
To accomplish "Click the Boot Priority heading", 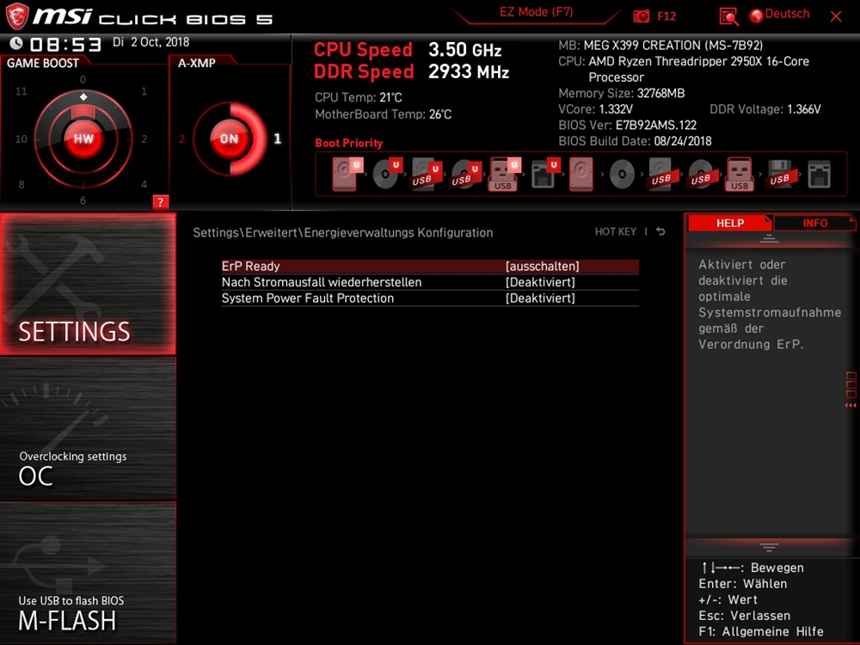I will point(349,143).
